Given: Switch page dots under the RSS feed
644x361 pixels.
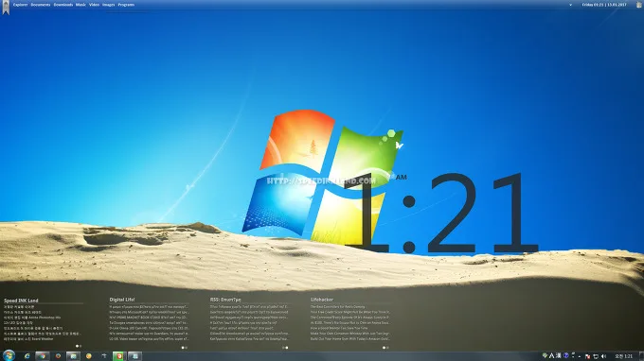Looking at the screenshot, I should pyautogui.click(x=285, y=348).
